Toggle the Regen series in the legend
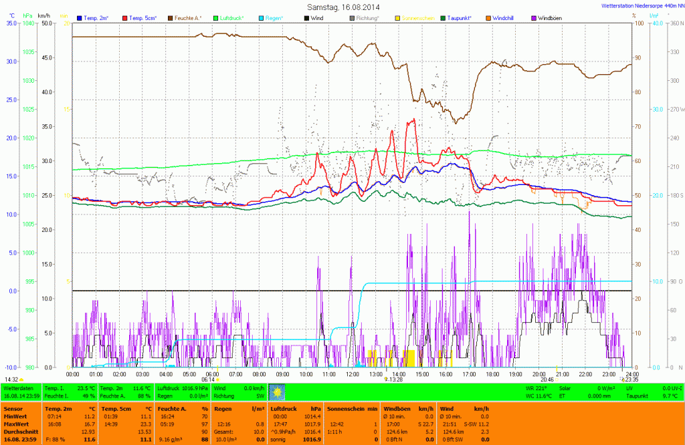Image resolution: width=685 pixels, height=445 pixels. tap(274, 17)
